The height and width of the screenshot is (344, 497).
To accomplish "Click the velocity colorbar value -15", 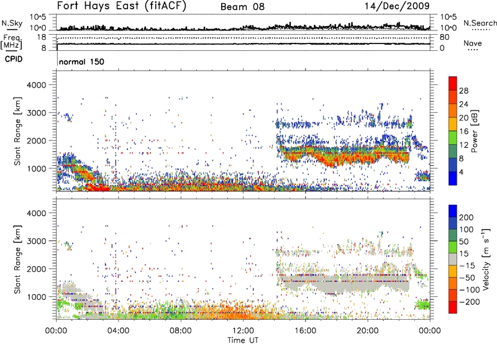I will tap(467, 266).
